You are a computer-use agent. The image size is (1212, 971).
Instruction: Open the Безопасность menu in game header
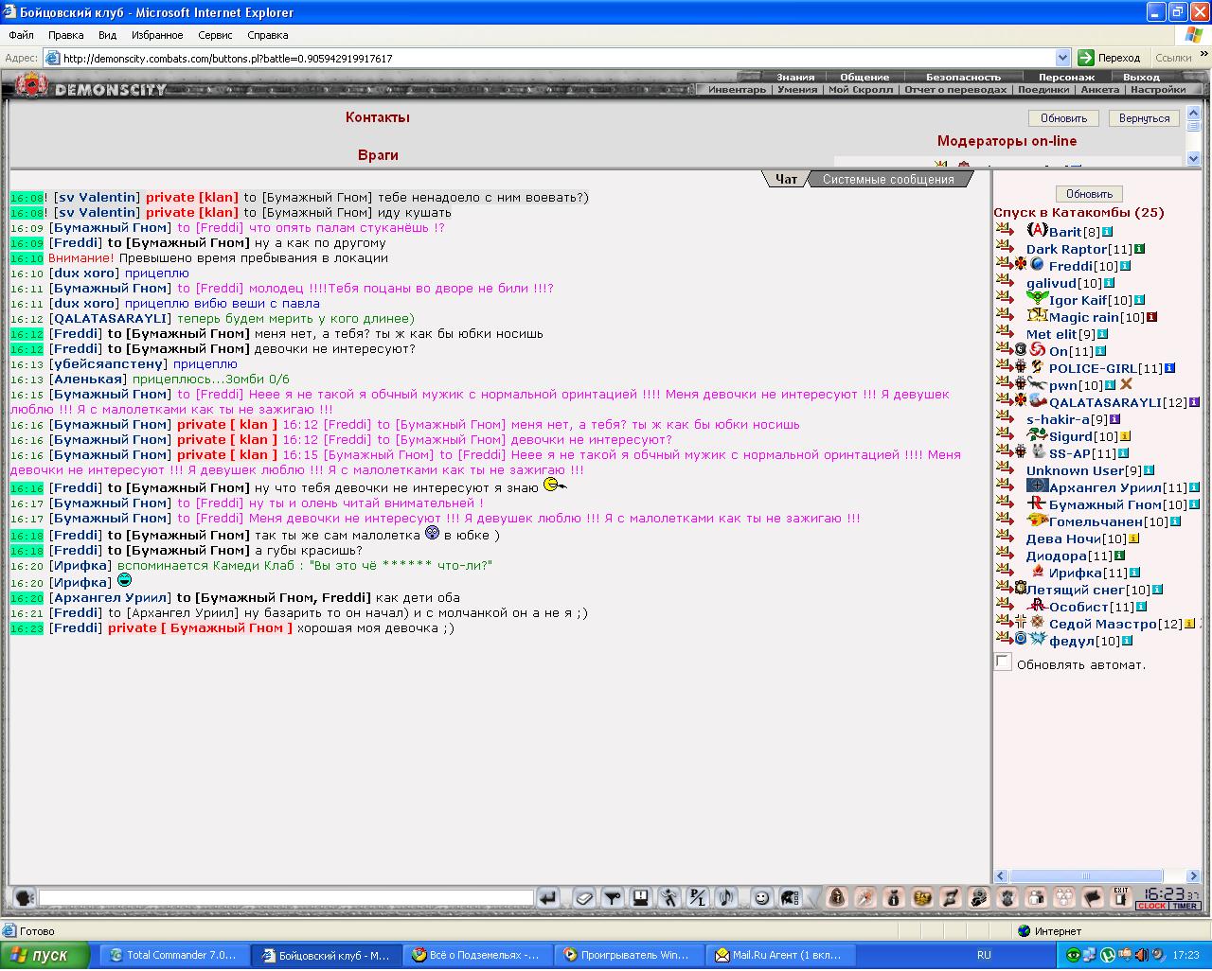[963, 77]
